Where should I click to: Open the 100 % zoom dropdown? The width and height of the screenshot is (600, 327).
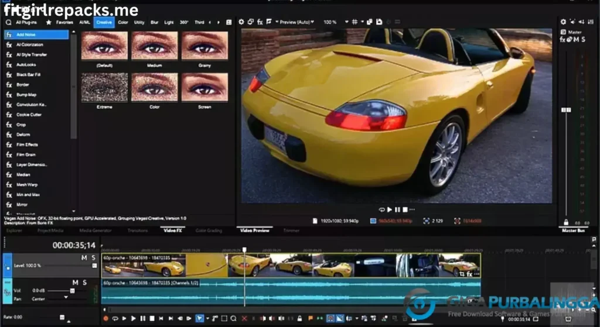coord(347,22)
